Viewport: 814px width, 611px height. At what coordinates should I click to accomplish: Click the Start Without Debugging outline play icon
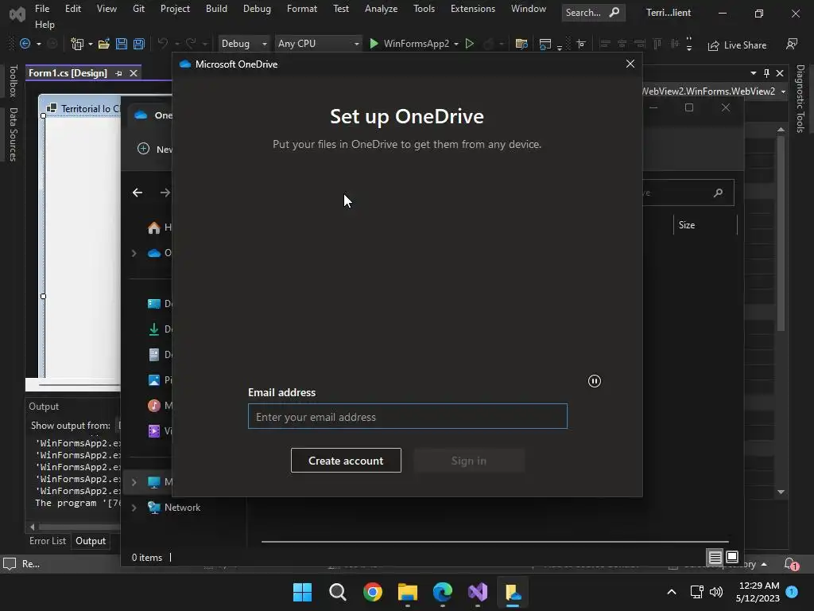click(x=469, y=44)
